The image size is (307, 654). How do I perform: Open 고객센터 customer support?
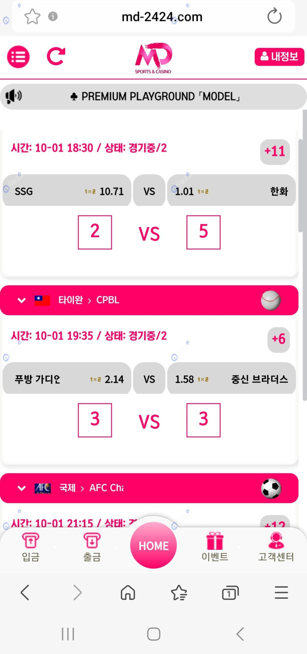click(x=276, y=546)
